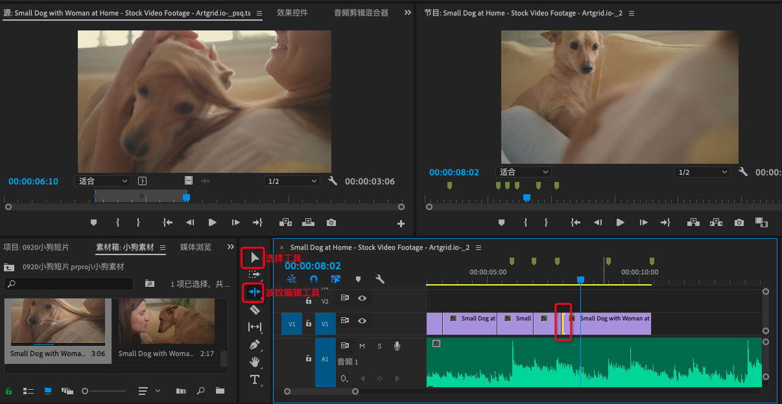The width and height of the screenshot is (782, 404).
Task: Open Source monitor 适合 zoom dropdown
Action: (103, 181)
